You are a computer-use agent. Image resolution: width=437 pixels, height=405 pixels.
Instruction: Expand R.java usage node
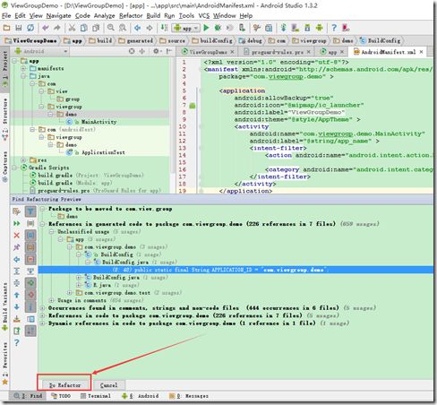79,285
